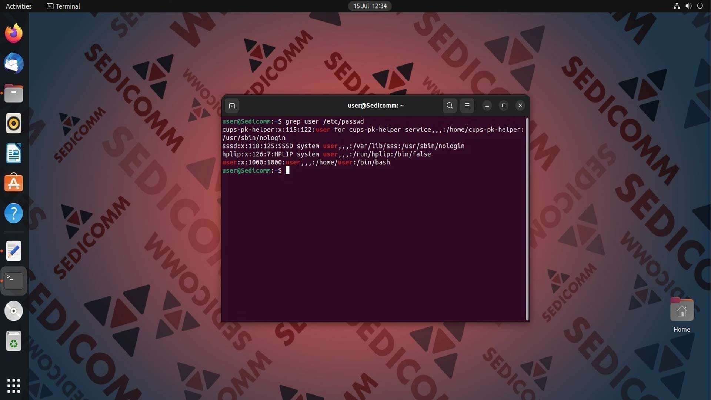Open the Terminal app menu in top bar
711x400 pixels.
point(63,6)
